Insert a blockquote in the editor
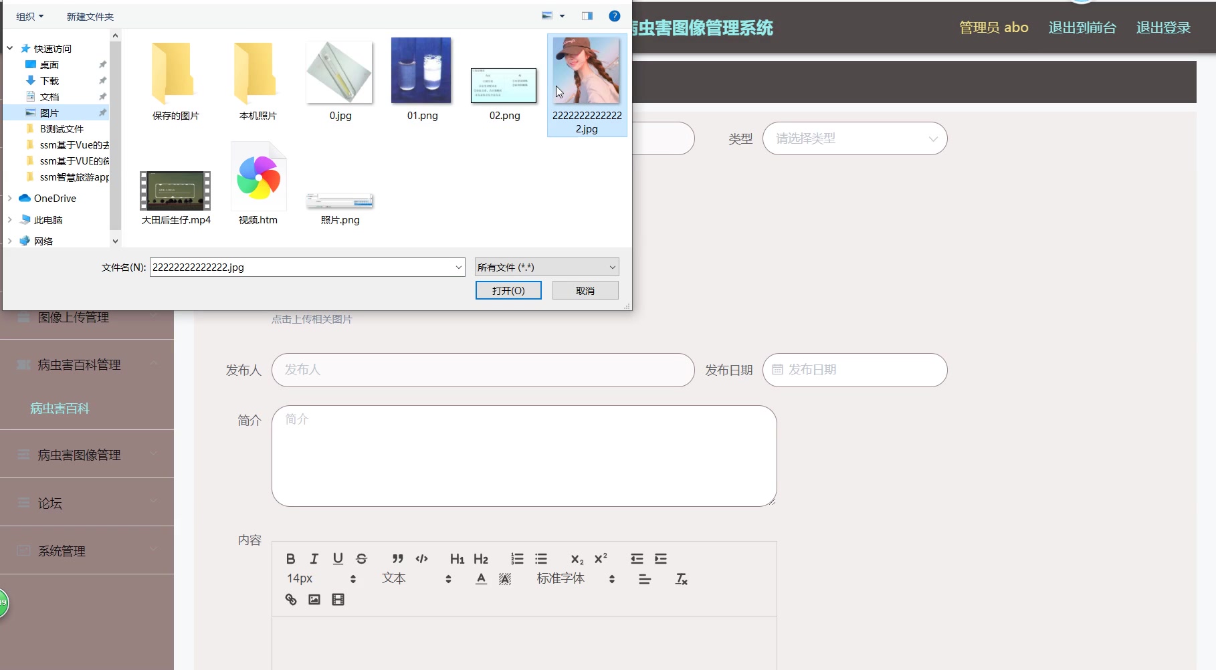Image resolution: width=1216 pixels, height=670 pixels. (397, 558)
